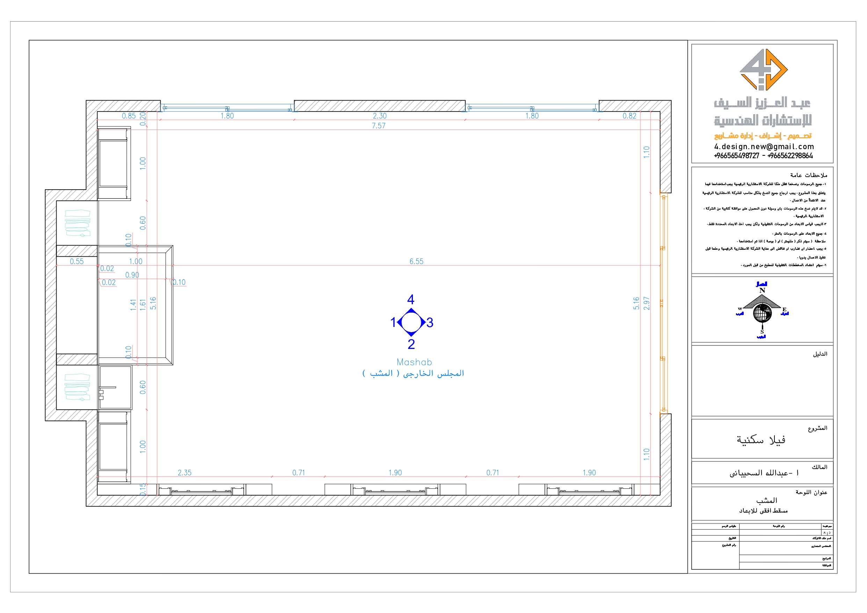Viewport: 867px width, 613px height.
Task: Select the 1.41 vertical dimension
Action: point(133,305)
